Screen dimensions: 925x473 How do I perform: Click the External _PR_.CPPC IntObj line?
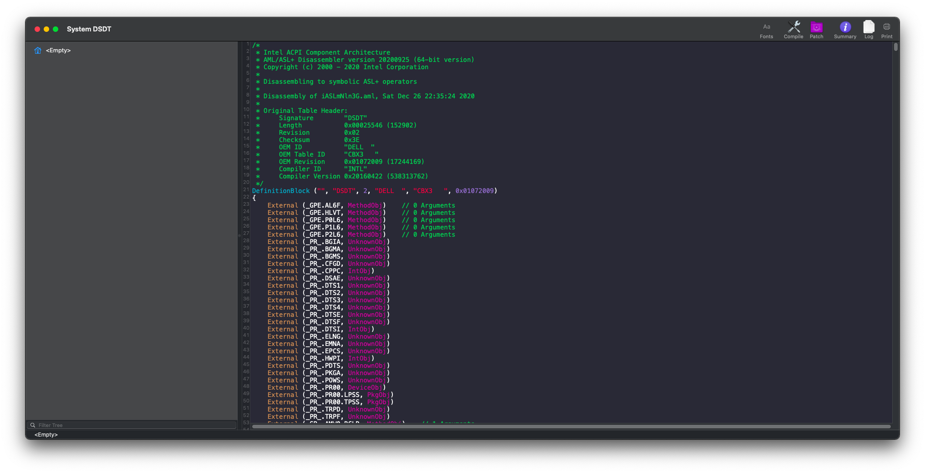point(320,271)
